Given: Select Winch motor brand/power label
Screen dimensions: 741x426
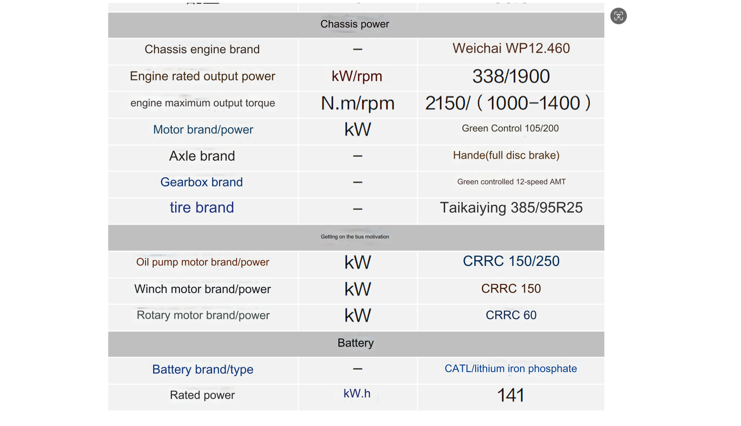Looking at the screenshot, I should [x=203, y=289].
